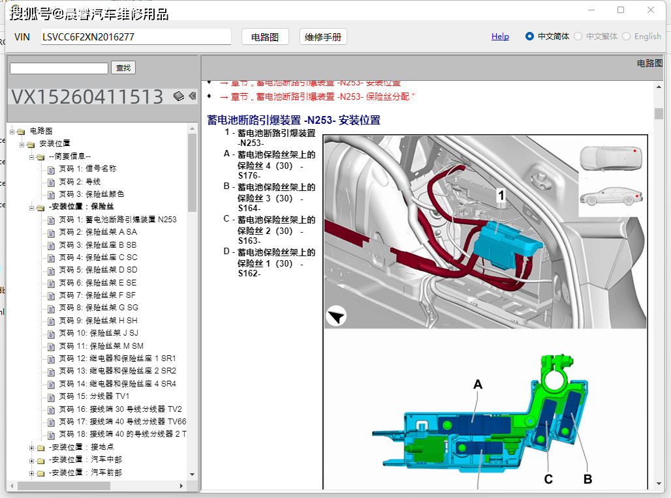
Task: Expand the 安装位置：汽车中部 tree node
Action: pyautogui.click(x=33, y=460)
